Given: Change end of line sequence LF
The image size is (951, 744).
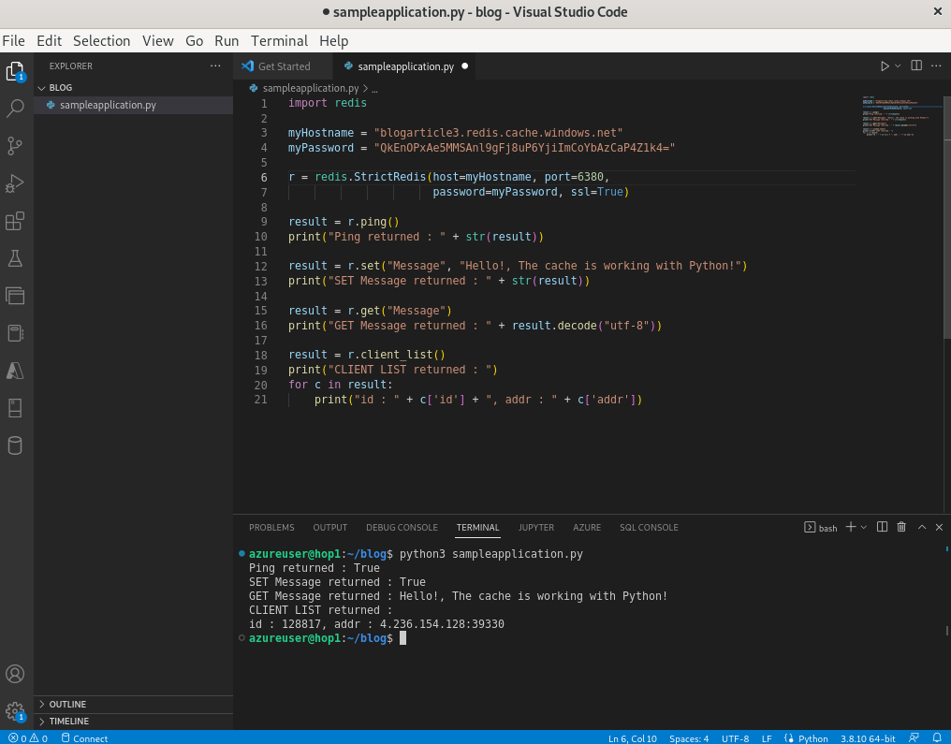Looking at the screenshot, I should click(767, 738).
